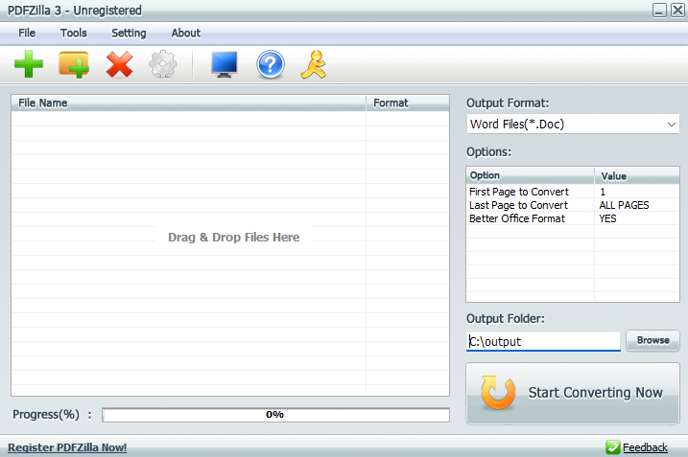Image resolution: width=688 pixels, height=457 pixels.
Task: Click the orange running figure icon
Action: click(314, 64)
